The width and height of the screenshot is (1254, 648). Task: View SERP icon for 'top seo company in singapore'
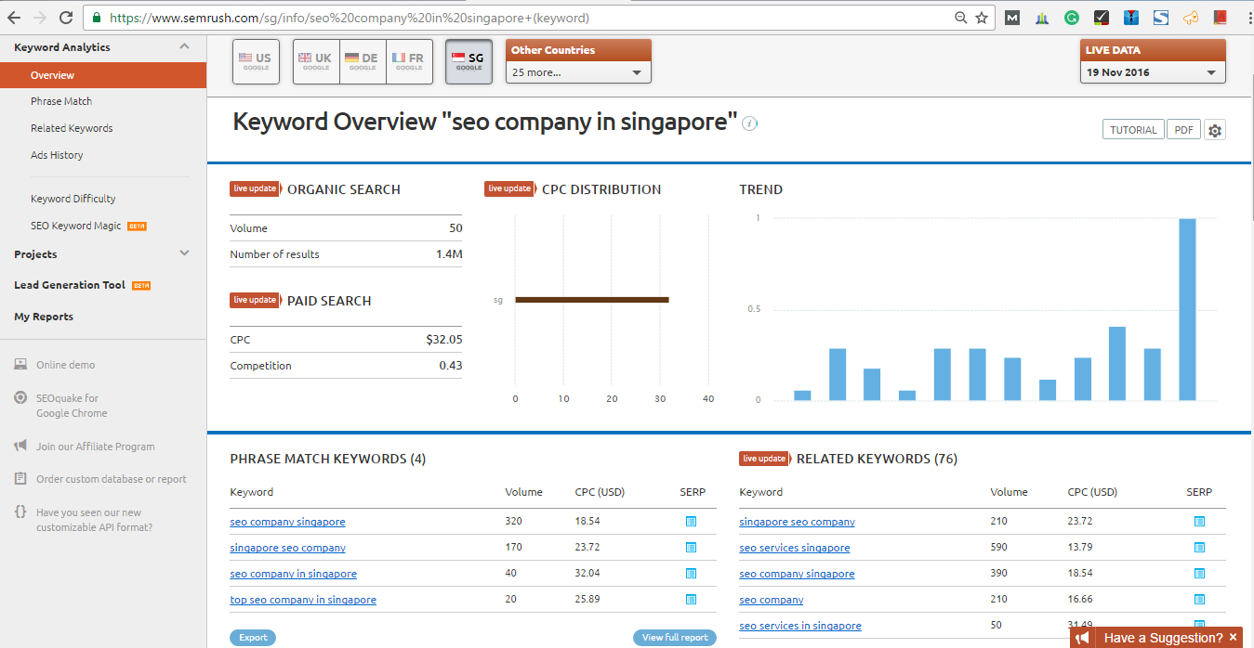(x=691, y=600)
